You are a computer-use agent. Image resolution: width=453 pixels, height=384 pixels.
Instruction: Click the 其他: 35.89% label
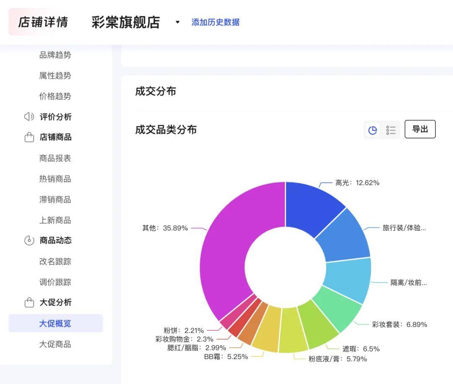click(165, 228)
